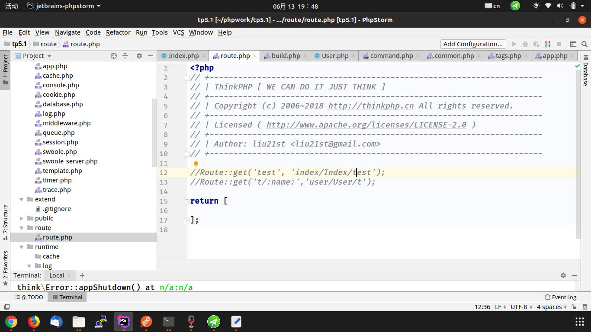Image resolution: width=591 pixels, height=332 pixels.
Task: Switch to the User.php tab
Action: [x=335, y=56]
